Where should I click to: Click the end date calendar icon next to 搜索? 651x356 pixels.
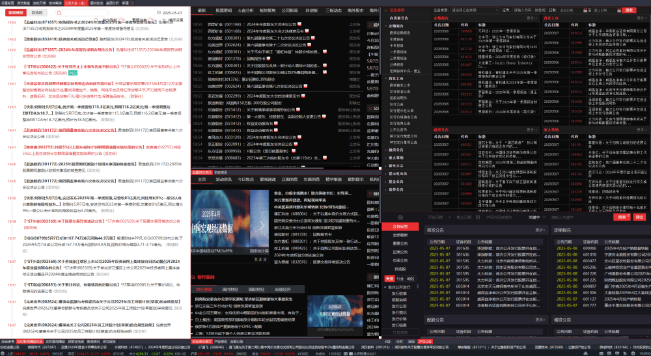point(619,10)
